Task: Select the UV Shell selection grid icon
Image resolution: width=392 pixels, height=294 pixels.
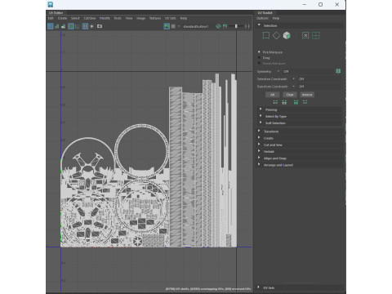Action: [316, 36]
